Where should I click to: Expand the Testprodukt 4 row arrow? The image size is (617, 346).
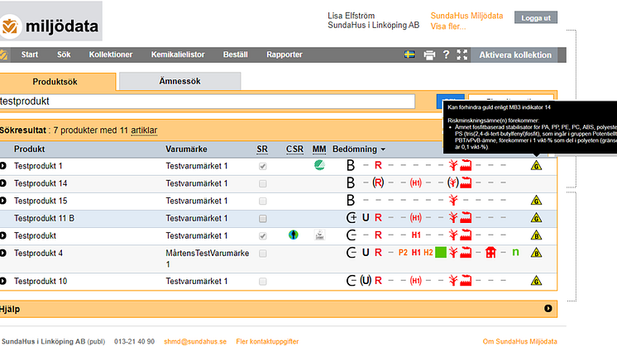coord(2,253)
